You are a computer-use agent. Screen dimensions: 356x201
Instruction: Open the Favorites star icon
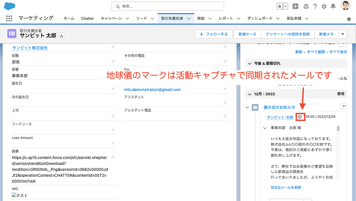pos(279,6)
